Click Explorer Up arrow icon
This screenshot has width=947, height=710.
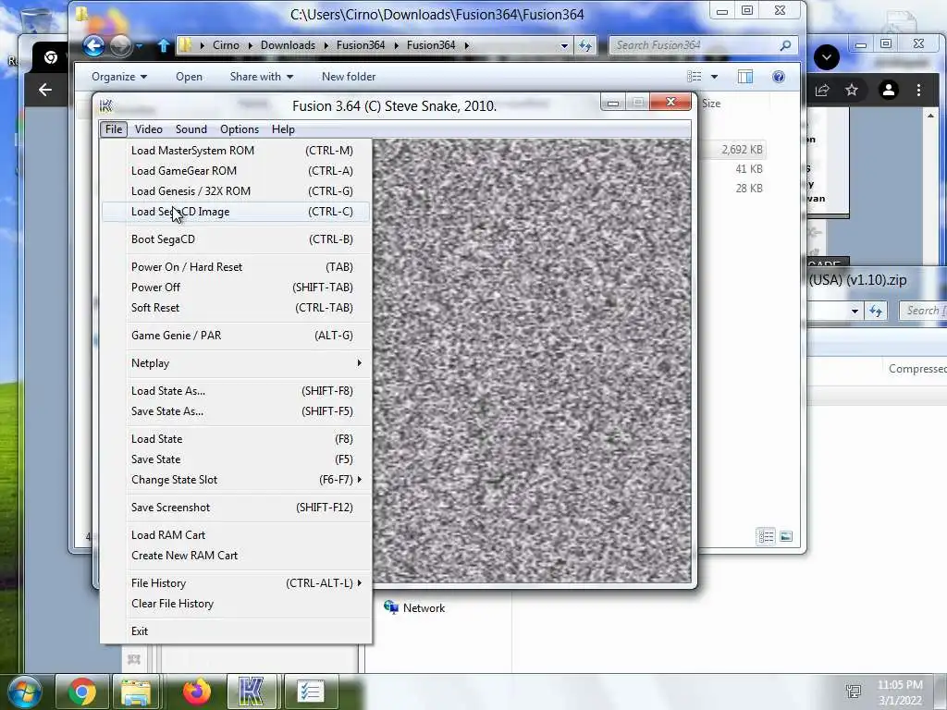tap(163, 45)
